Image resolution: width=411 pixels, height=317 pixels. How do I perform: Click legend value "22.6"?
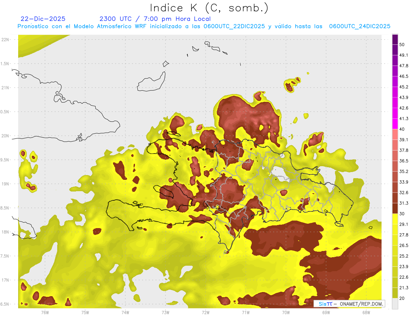[404, 277]
